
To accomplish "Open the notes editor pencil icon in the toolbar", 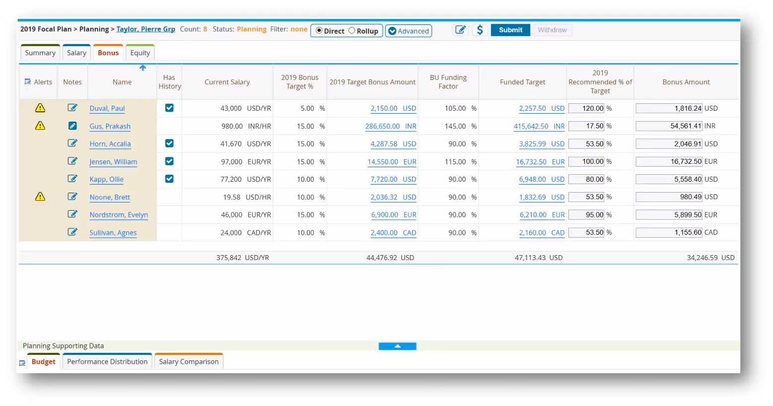I will (x=460, y=30).
